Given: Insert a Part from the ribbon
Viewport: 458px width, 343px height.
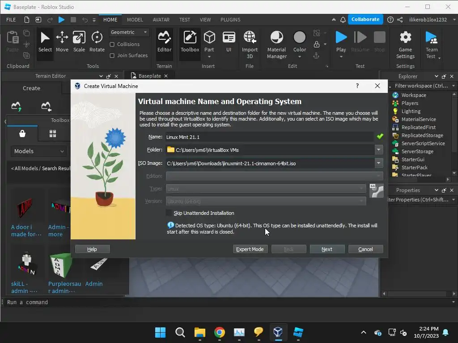Looking at the screenshot, I should click(209, 42).
